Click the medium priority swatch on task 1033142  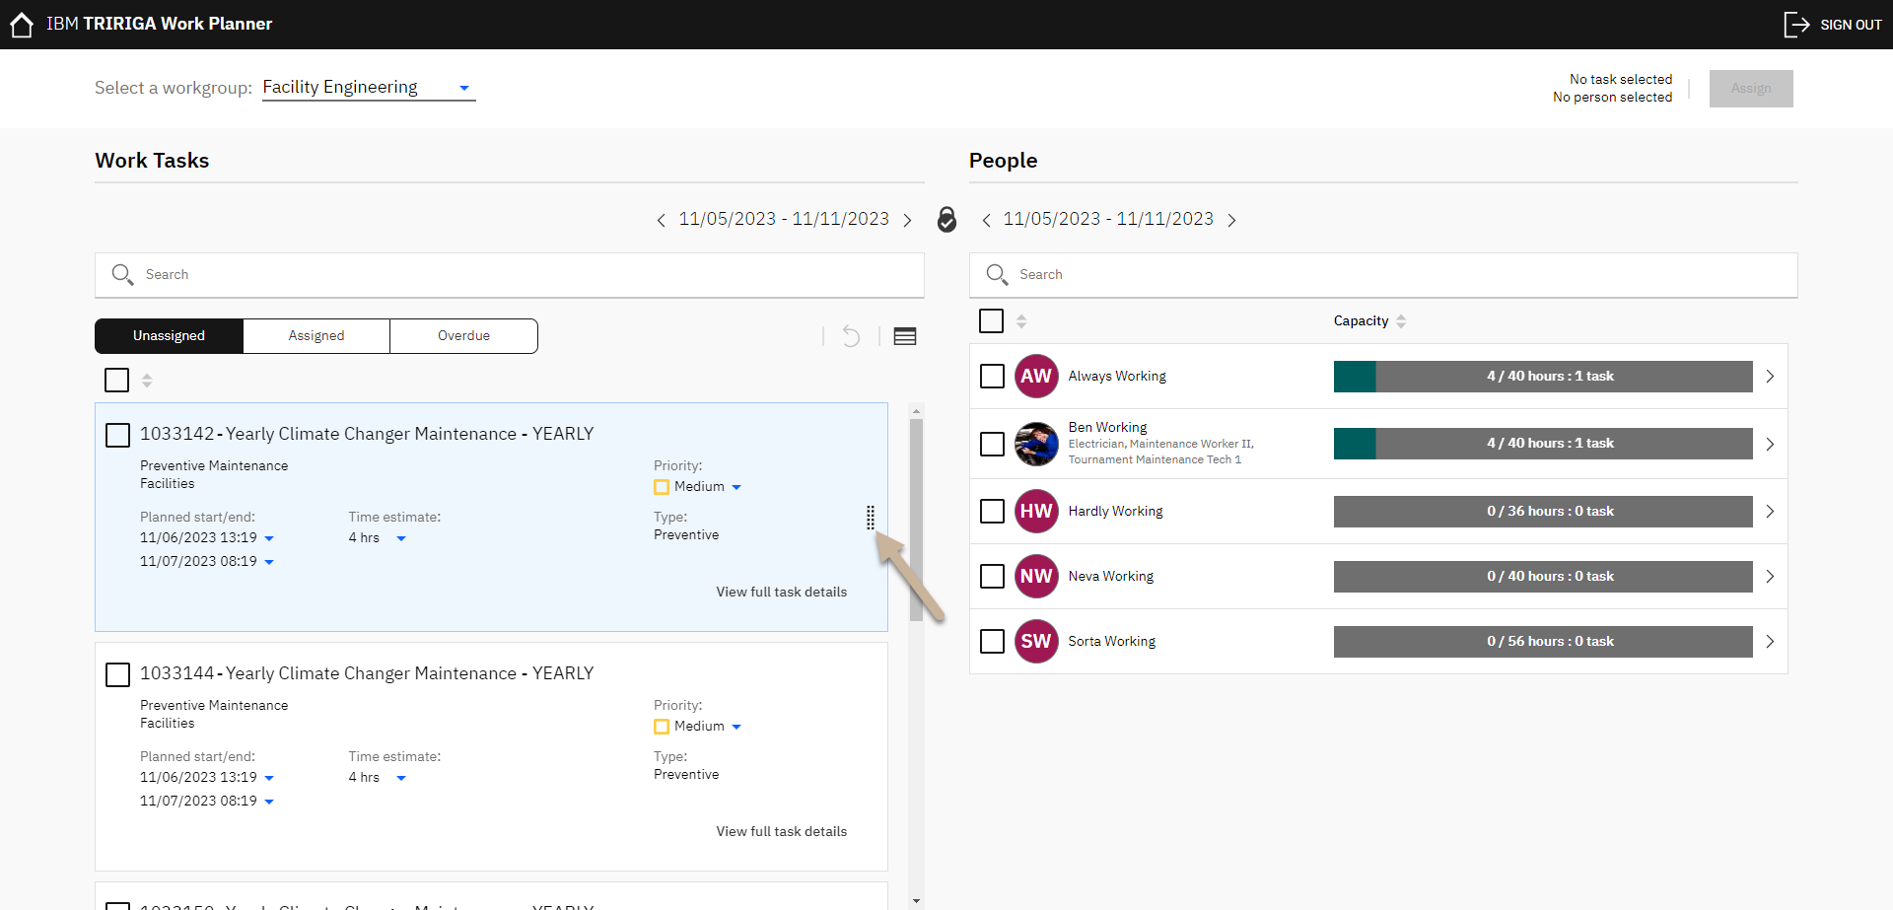click(x=662, y=487)
